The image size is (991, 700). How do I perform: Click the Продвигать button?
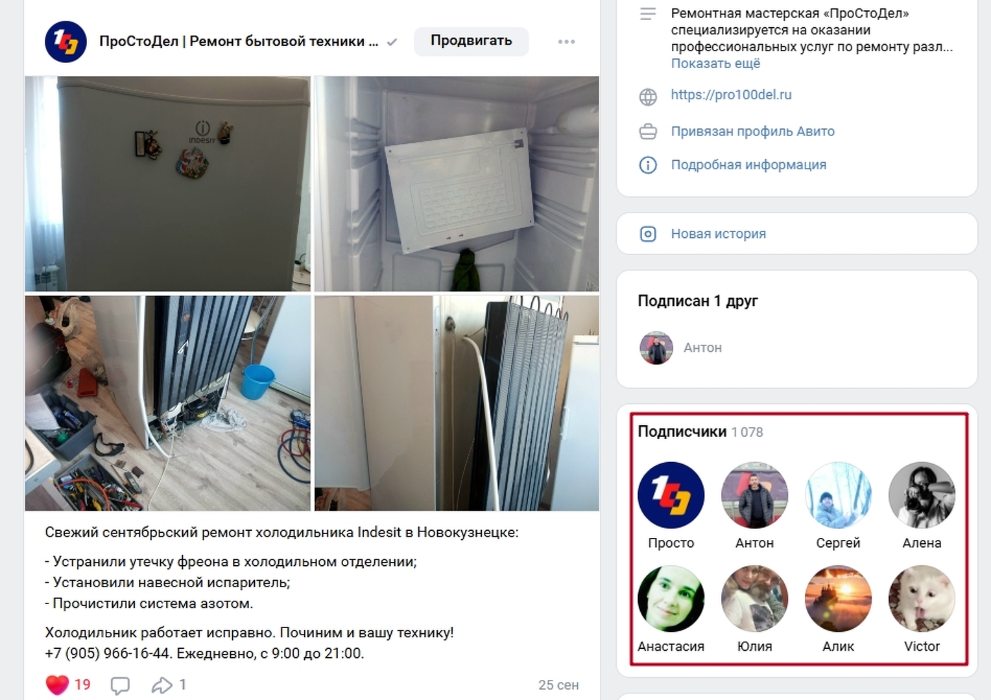[x=472, y=41]
